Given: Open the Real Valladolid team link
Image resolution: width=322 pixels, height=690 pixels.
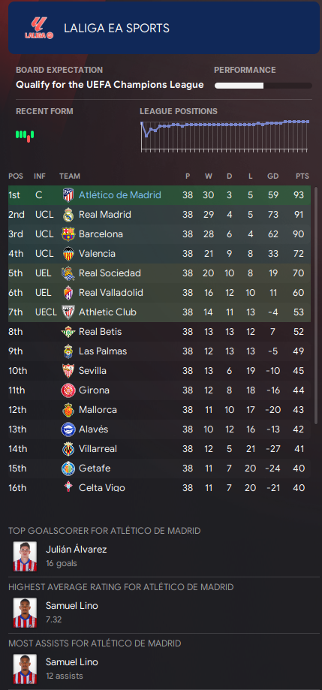Looking at the screenshot, I should tap(111, 293).
